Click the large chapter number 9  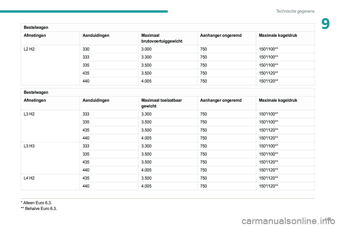tap(325, 24)
